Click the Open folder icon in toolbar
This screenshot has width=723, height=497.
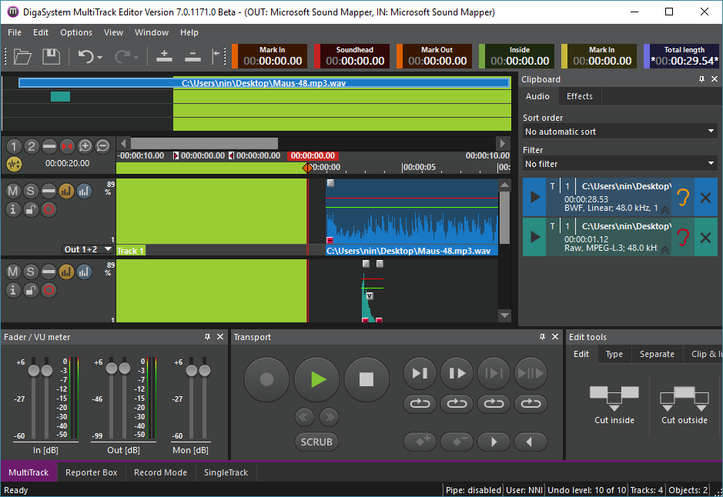[22, 56]
